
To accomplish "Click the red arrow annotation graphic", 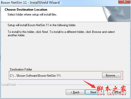I will pos(90,85).
